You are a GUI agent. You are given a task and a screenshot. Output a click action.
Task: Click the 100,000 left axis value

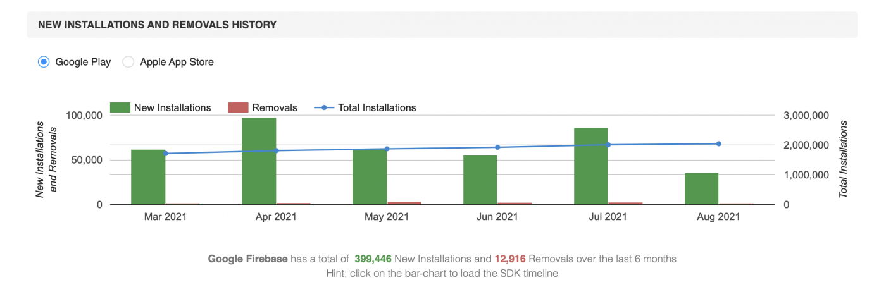[84, 116]
